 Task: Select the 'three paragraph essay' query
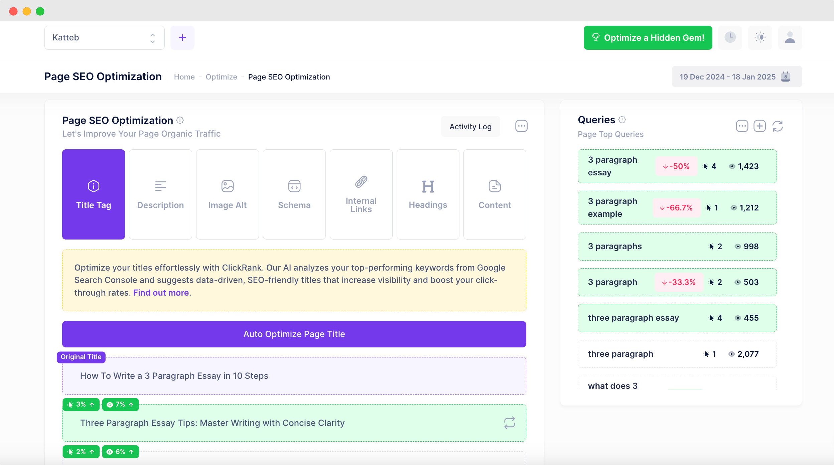[x=677, y=318]
